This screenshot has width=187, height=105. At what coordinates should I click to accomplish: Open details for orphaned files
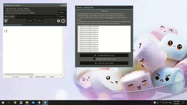tap(32, 13)
